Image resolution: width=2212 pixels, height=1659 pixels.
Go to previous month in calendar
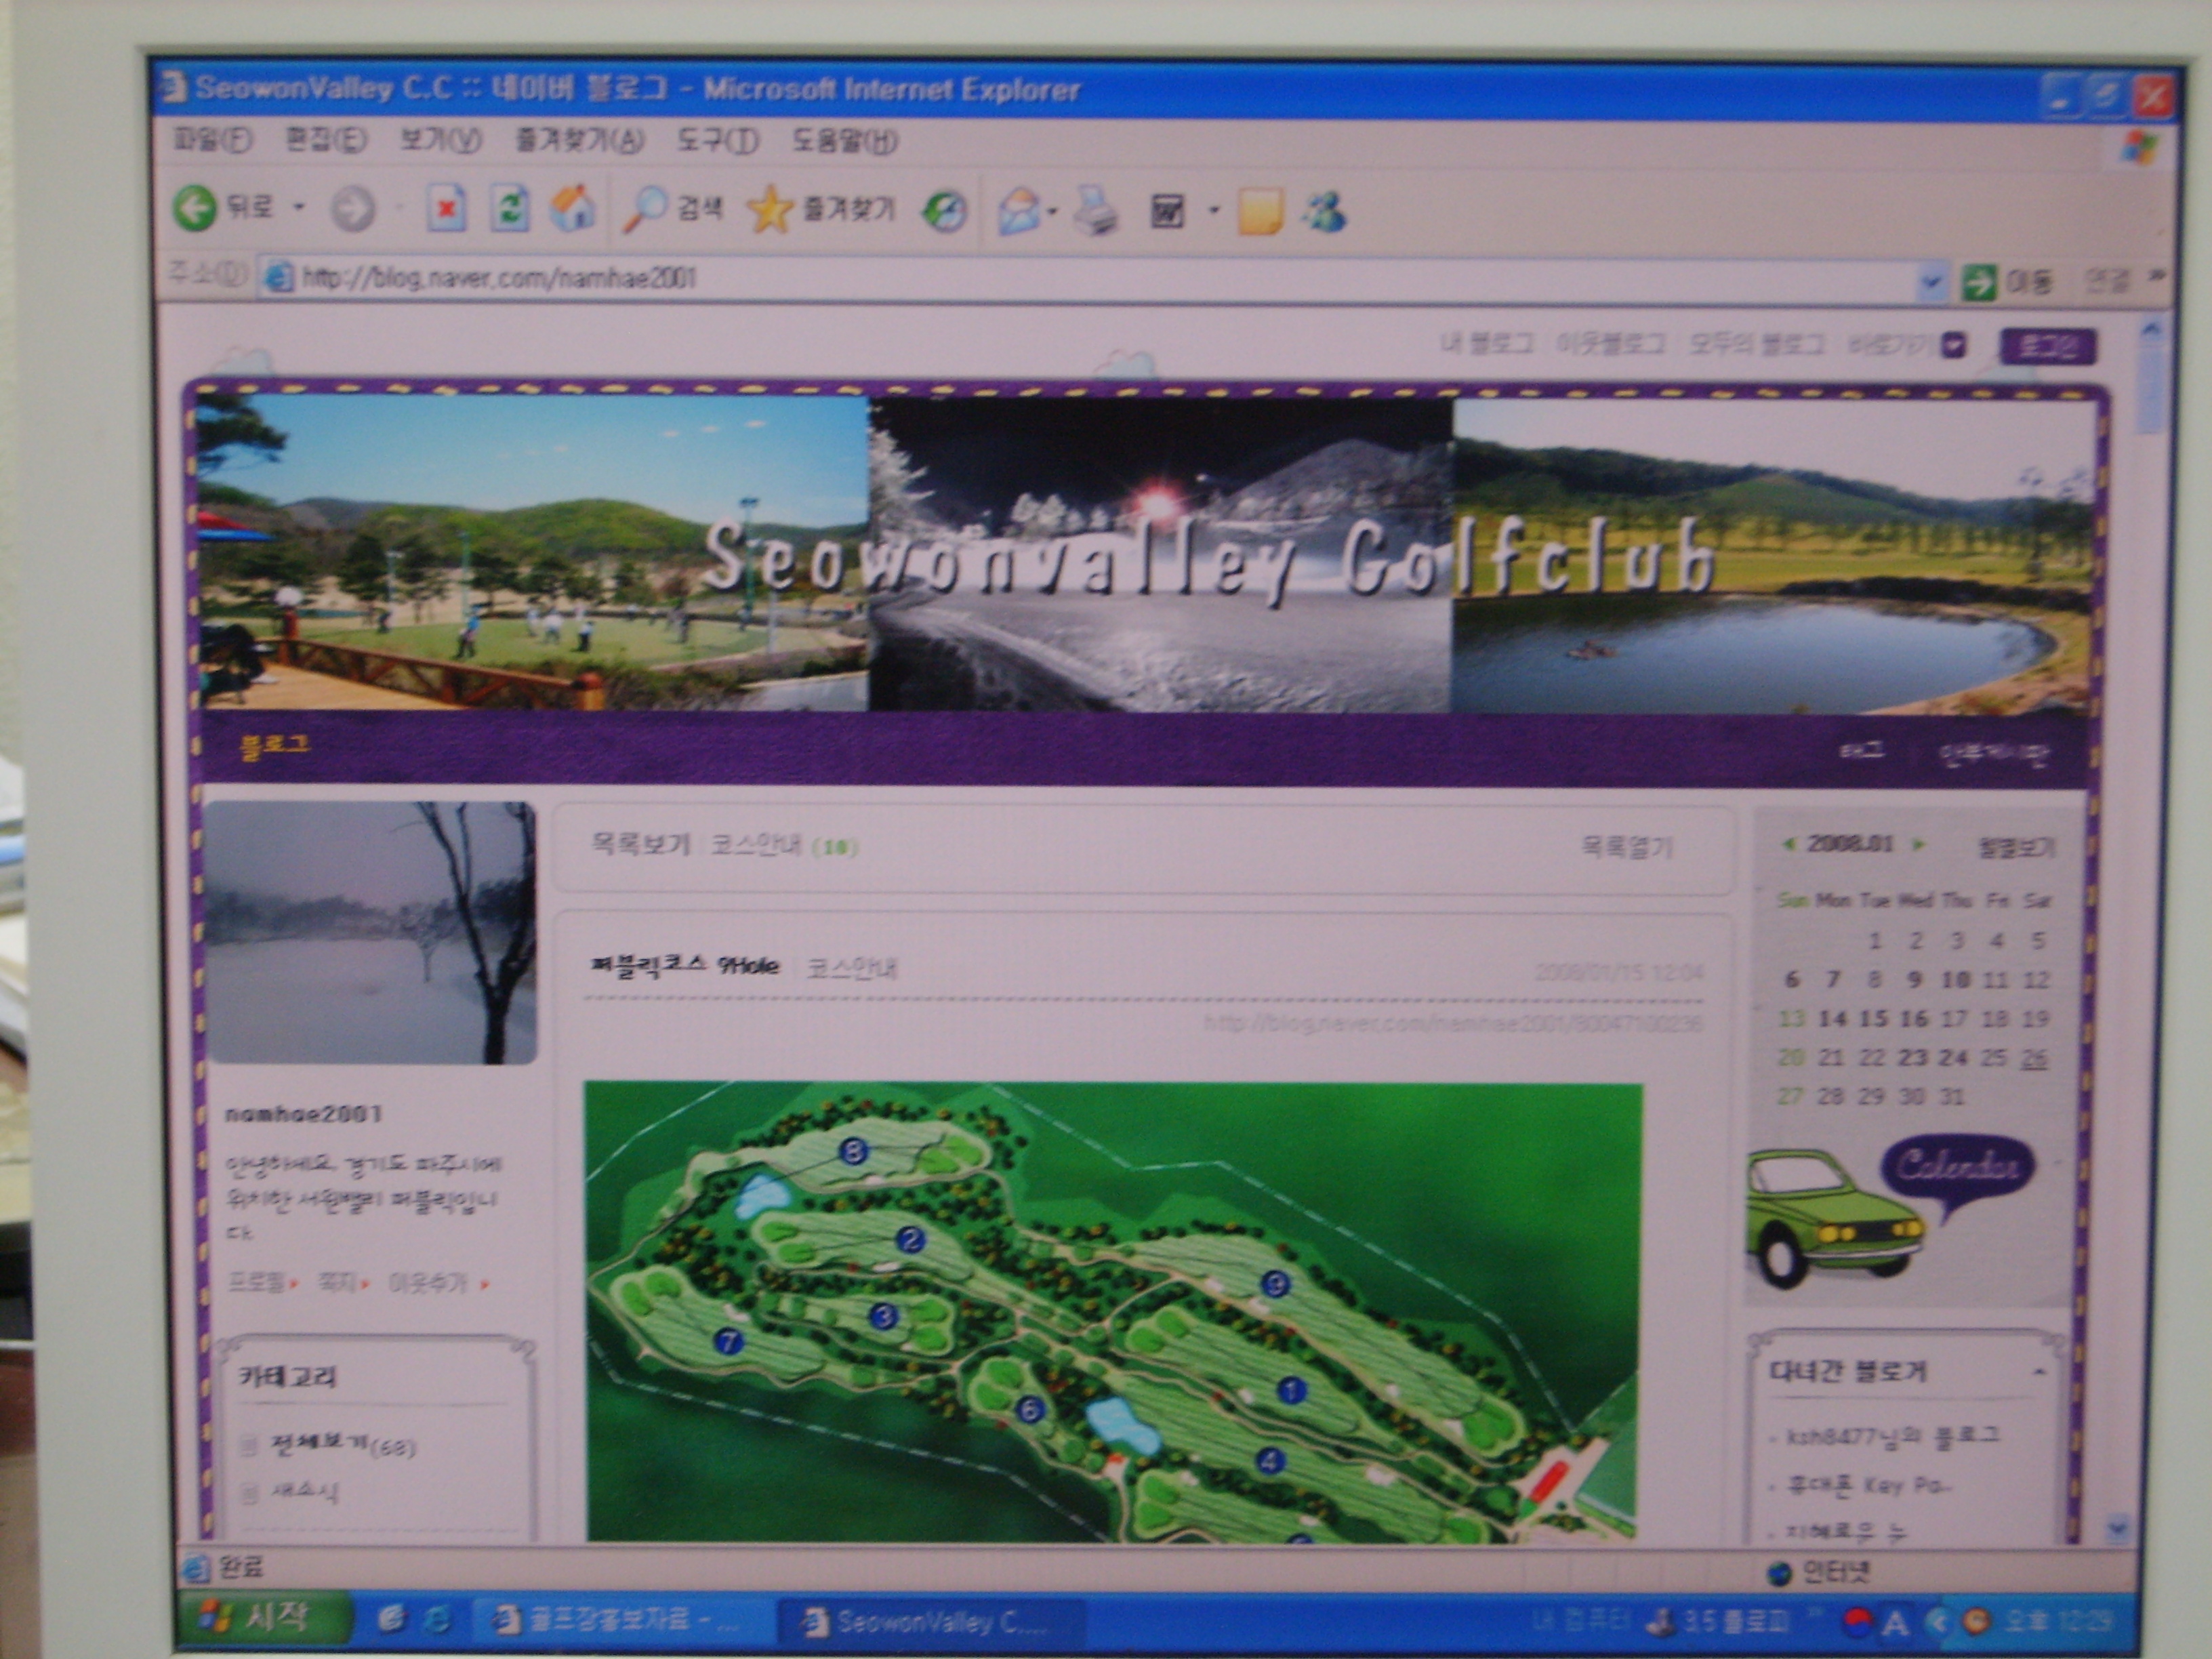point(1789,844)
